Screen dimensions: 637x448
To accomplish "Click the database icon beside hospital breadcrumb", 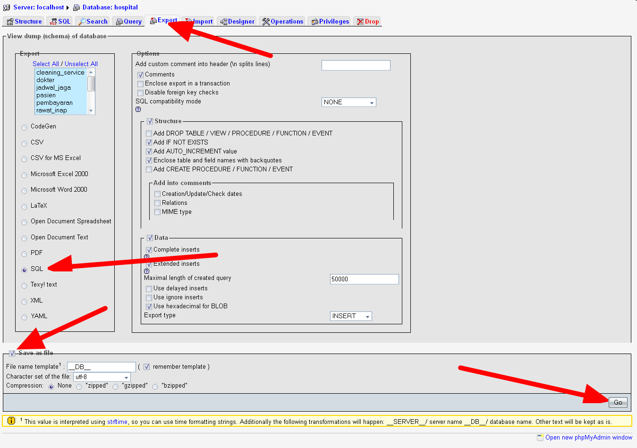I will tap(76, 7).
